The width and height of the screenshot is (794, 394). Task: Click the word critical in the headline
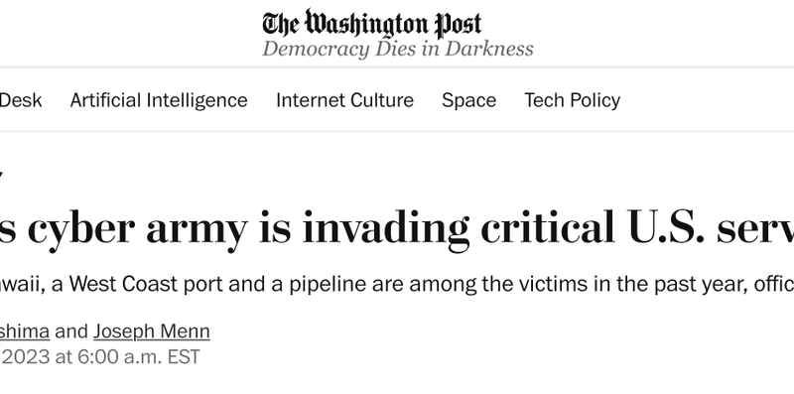(x=548, y=227)
